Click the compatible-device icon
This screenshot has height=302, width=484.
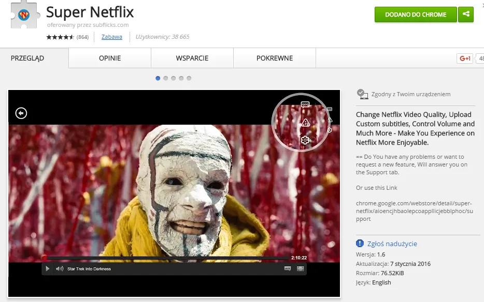pos(362,94)
